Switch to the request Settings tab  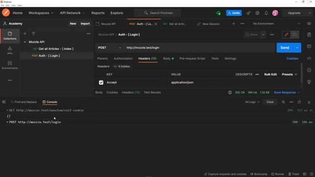(230, 59)
